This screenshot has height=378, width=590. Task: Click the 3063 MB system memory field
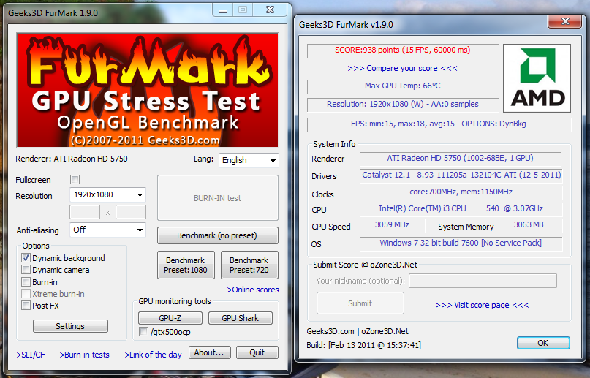529,225
